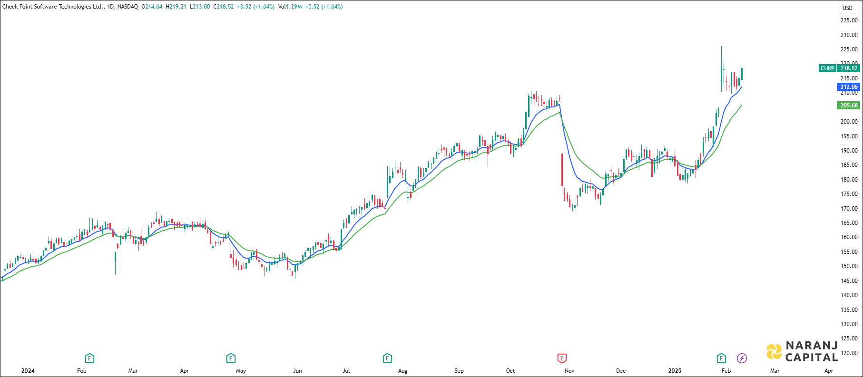The image size is (863, 377).
Task: Click the 155.00 price axis label
Action: [x=849, y=252]
